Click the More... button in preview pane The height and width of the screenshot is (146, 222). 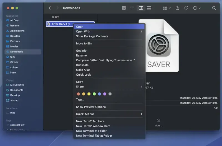(x=158, y=123)
